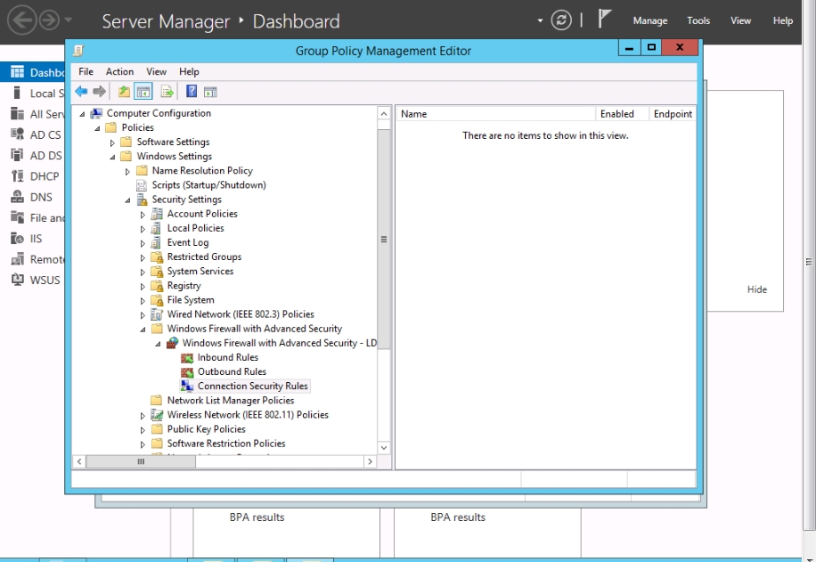Expand the Wireless Network (IEEE 802.11) Policies node
This screenshot has width=816, height=562.
143,415
